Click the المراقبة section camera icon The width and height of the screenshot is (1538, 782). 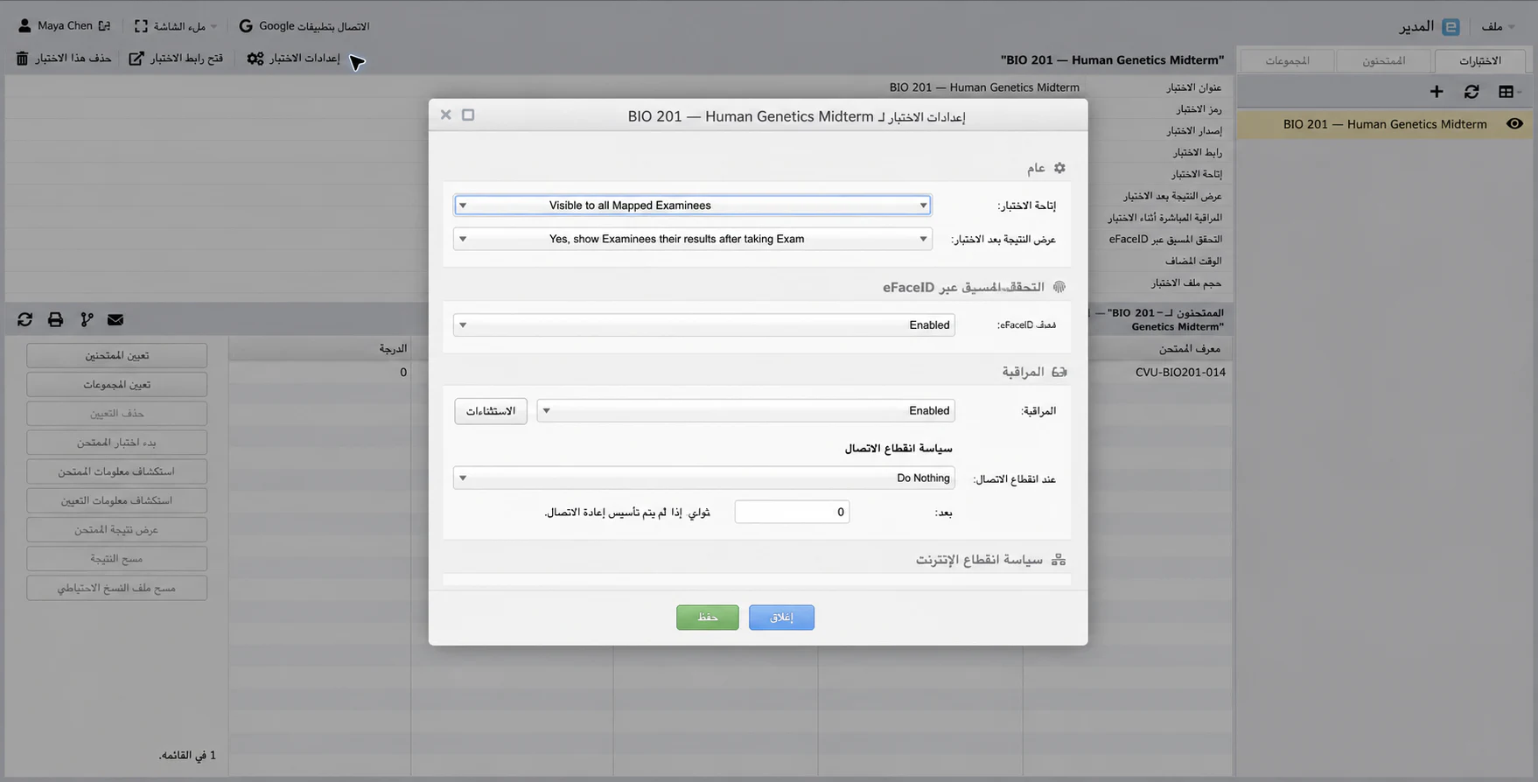pos(1059,372)
